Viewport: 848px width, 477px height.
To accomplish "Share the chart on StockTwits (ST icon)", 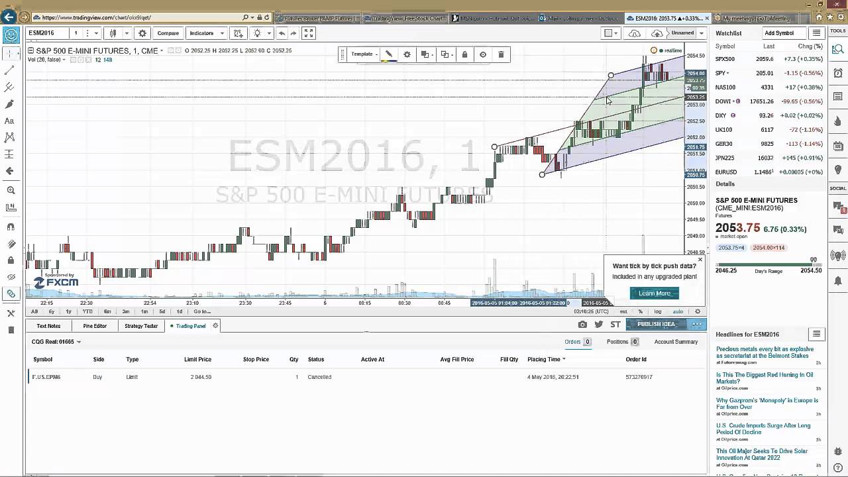I will tap(615, 324).
